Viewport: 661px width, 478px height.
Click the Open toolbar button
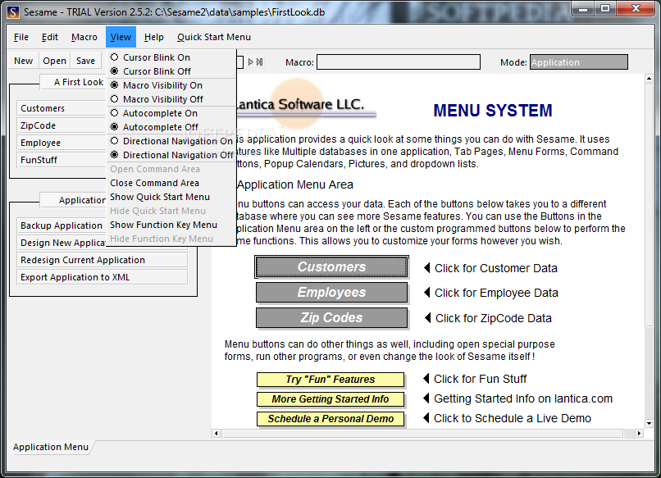click(x=54, y=61)
